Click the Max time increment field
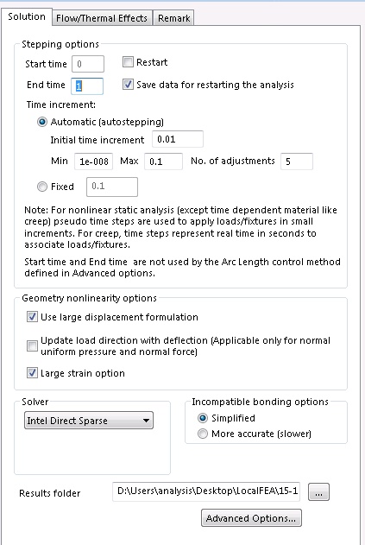The height and width of the screenshot is (545, 365). coord(163,162)
